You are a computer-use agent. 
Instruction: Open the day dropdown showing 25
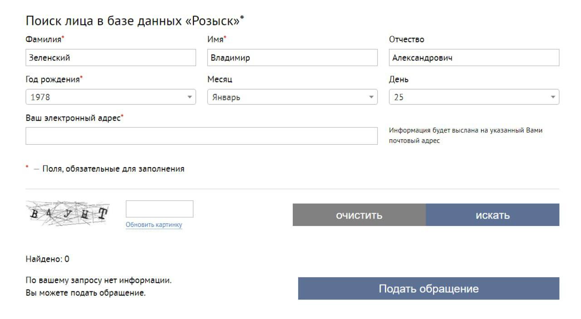[x=473, y=97]
